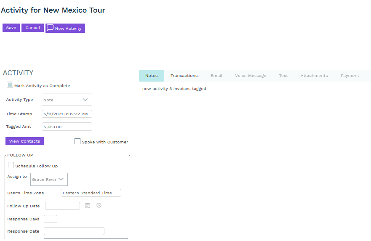Open the Email tab
The image size is (371, 241).
point(216,76)
